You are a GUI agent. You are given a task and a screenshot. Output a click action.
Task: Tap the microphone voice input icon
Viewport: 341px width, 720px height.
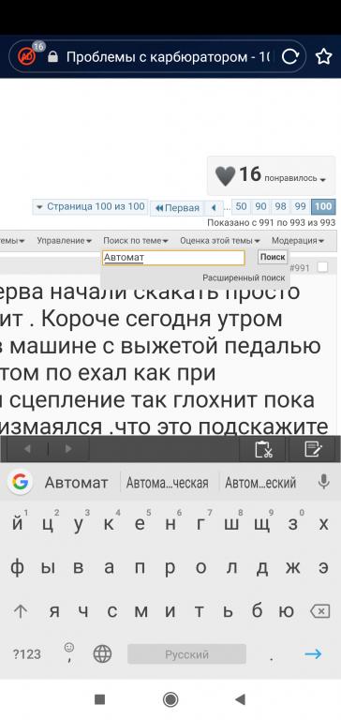(x=324, y=482)
